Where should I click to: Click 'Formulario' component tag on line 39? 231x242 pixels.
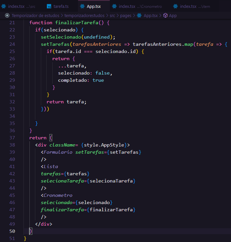pyautogui.click(x=58, y=152)
